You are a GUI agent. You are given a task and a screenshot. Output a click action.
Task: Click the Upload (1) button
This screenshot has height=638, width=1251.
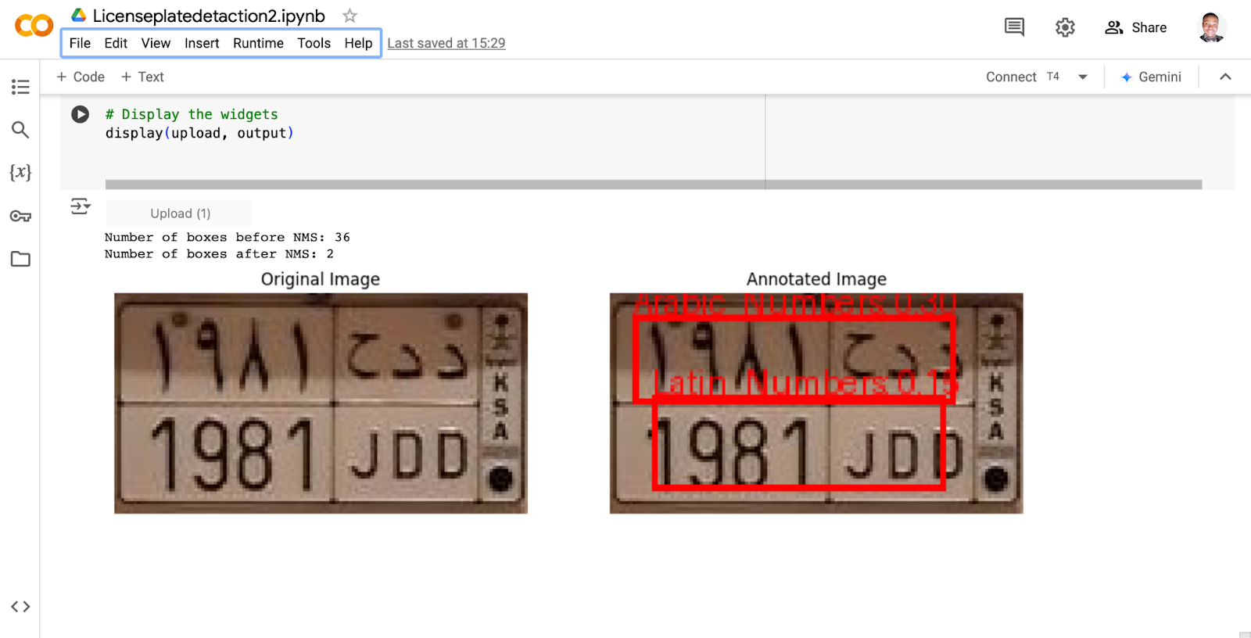point(180,213)
